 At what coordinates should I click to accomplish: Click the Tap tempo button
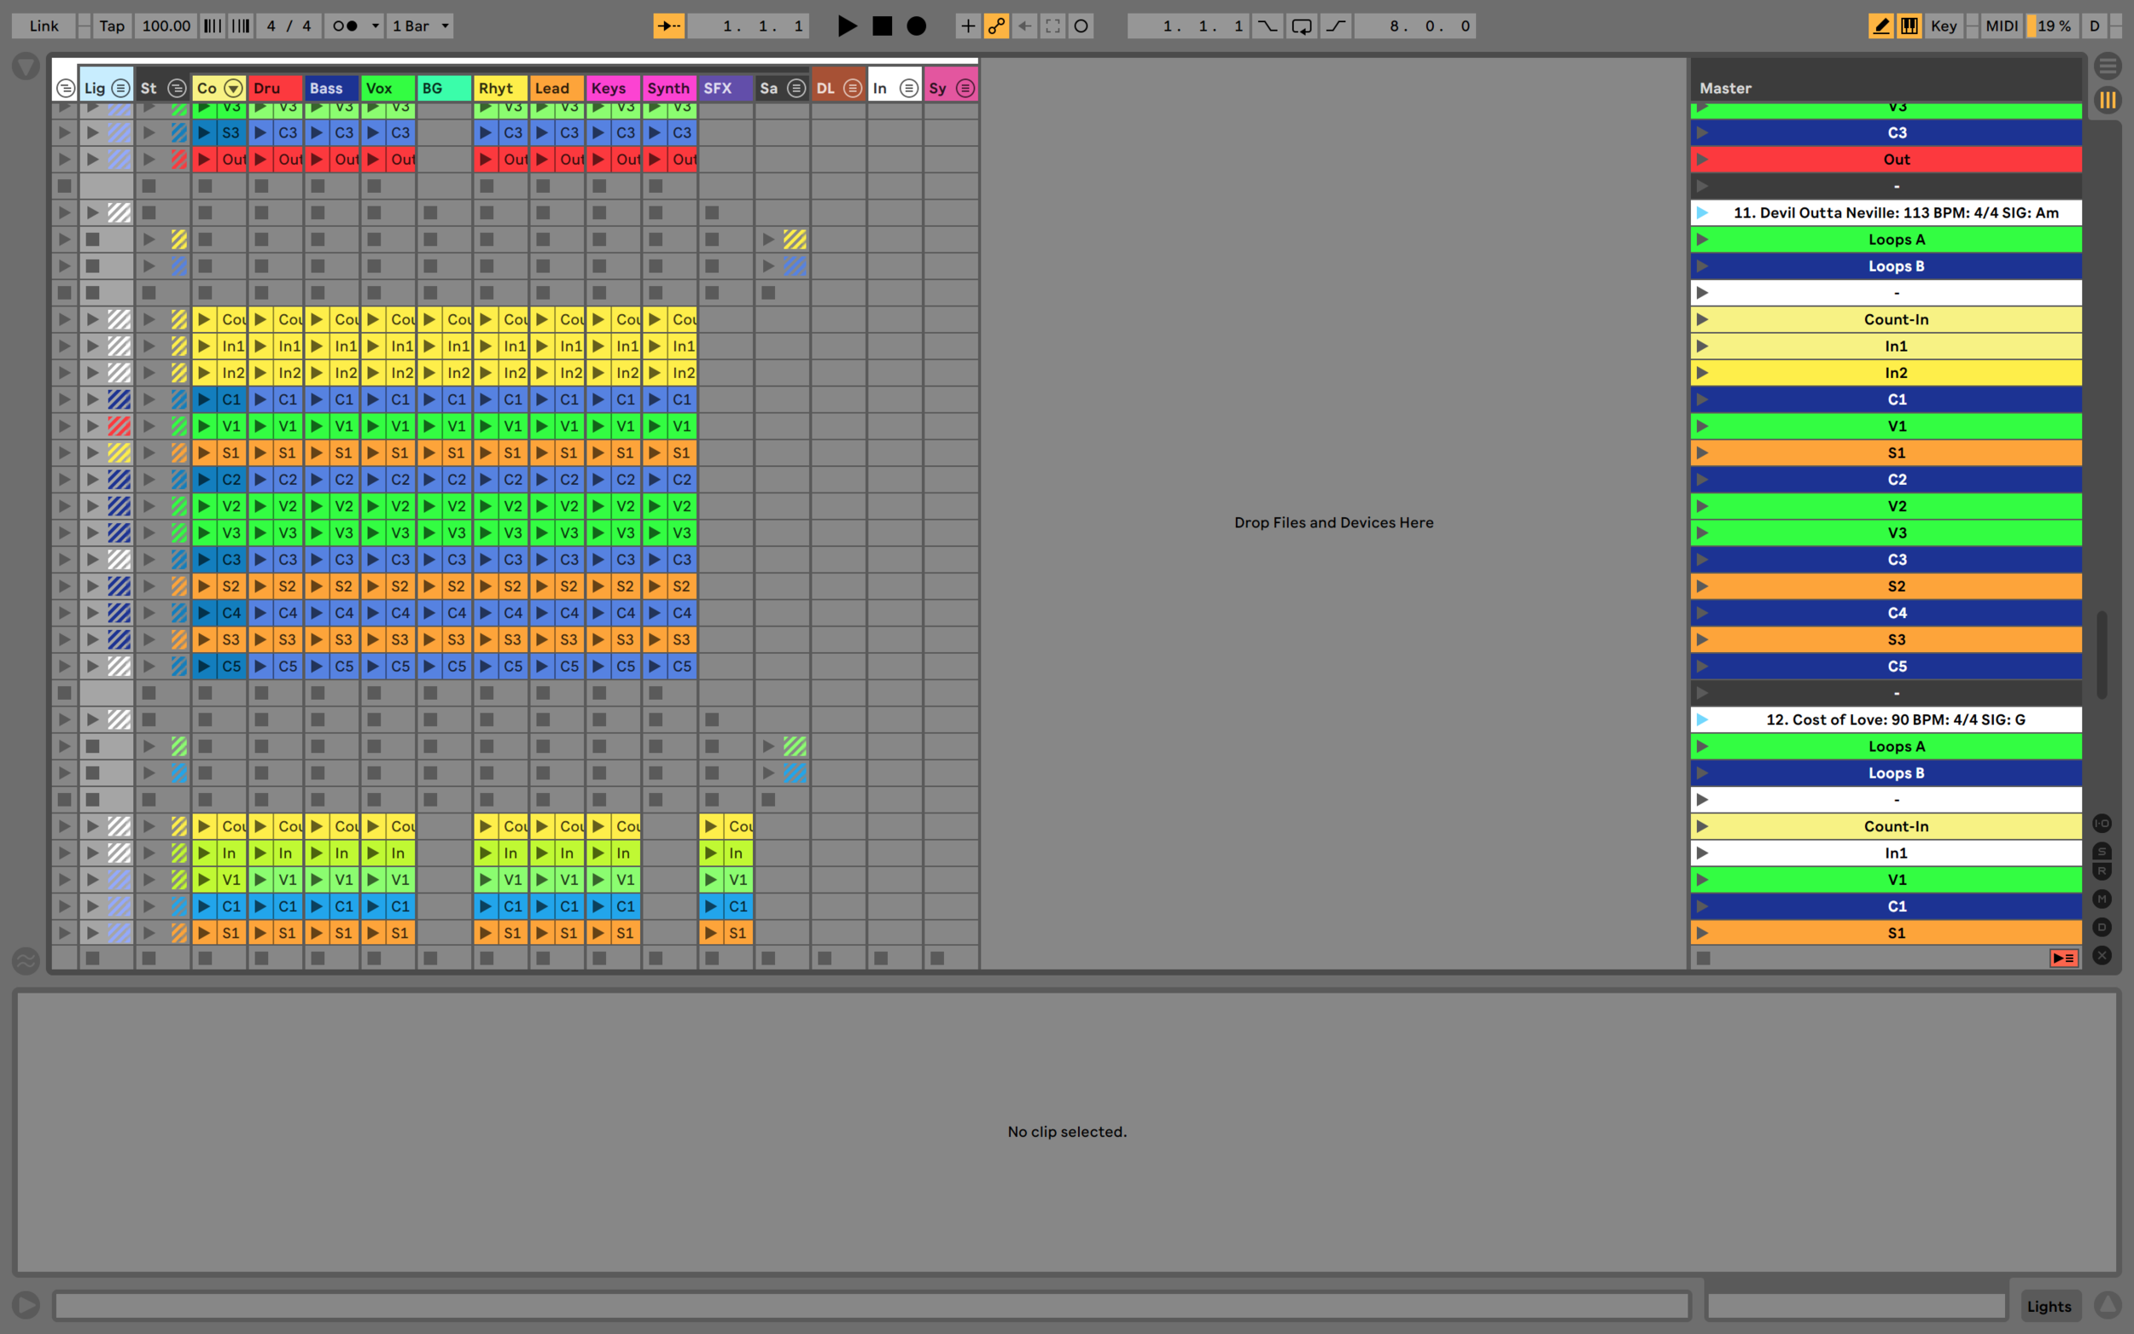pyautogui.click(x=112, y=26)
